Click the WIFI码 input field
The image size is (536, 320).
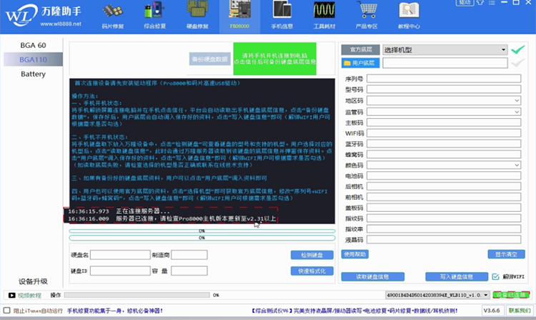point(444,133)
